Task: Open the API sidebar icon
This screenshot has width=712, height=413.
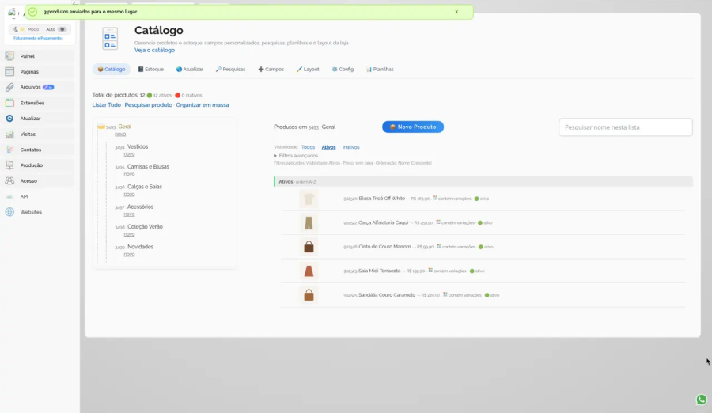Action: tap(9, 196)
